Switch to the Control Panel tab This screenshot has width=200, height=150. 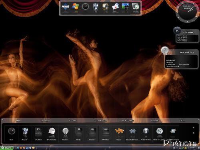coord(100,121)
